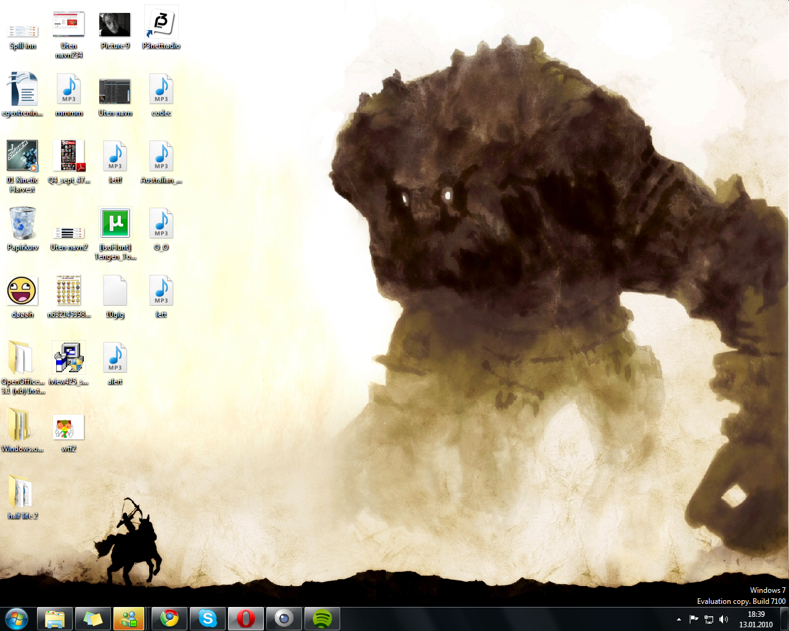This screenshot has width=789, height=631.
Task: Select the blank 10gig file
Action: (115, 296)
